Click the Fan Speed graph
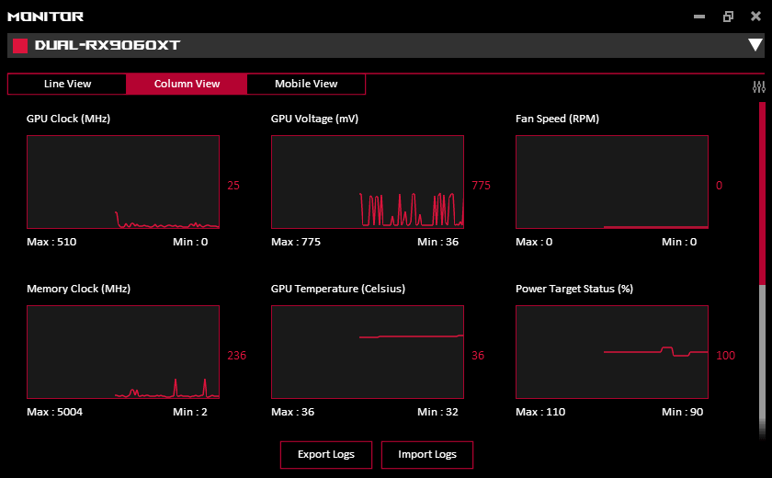The height and width of the screenshot is (478, 772). point(612,182)
